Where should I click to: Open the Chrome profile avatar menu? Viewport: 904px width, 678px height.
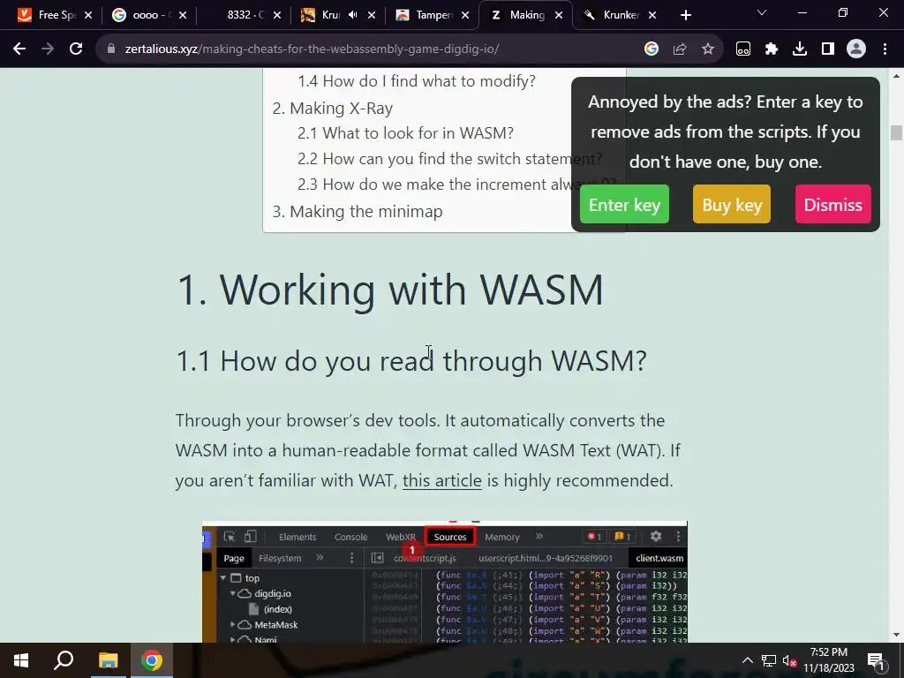(x=856, y=49)
